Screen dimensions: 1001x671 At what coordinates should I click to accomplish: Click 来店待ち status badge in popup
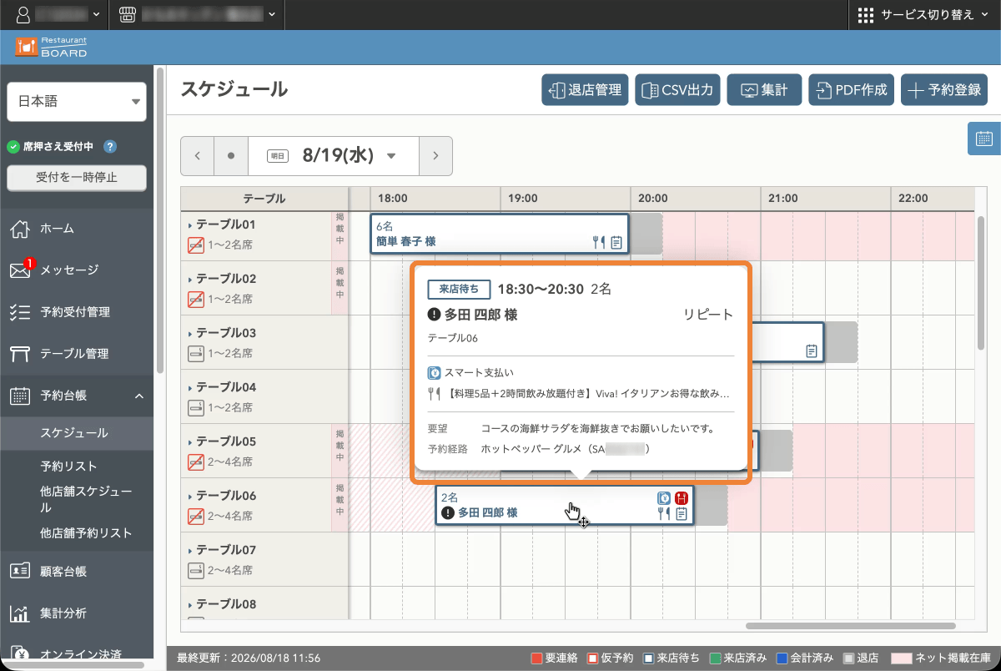click(x=459, y=289)
